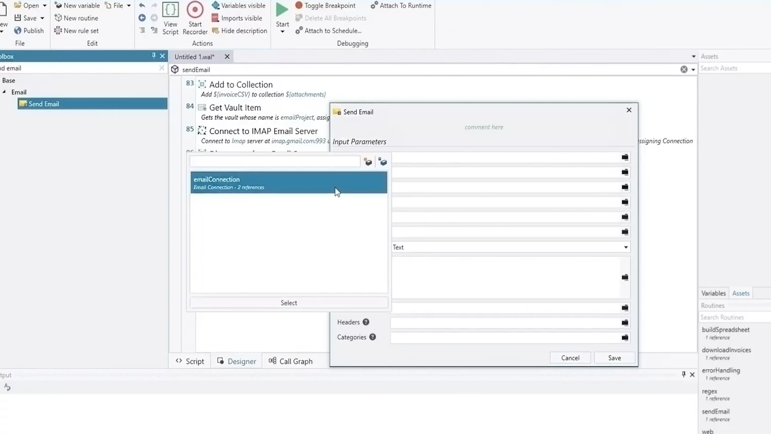Image resolution: width=771 pixels, height=434 pixels.
Task: Select the emailConnection variable entry
Action: coord(289,183)
